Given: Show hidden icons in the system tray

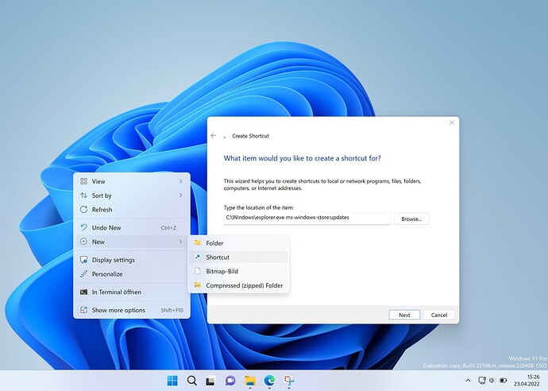Looking at the screenshot, I should [469, 381].
